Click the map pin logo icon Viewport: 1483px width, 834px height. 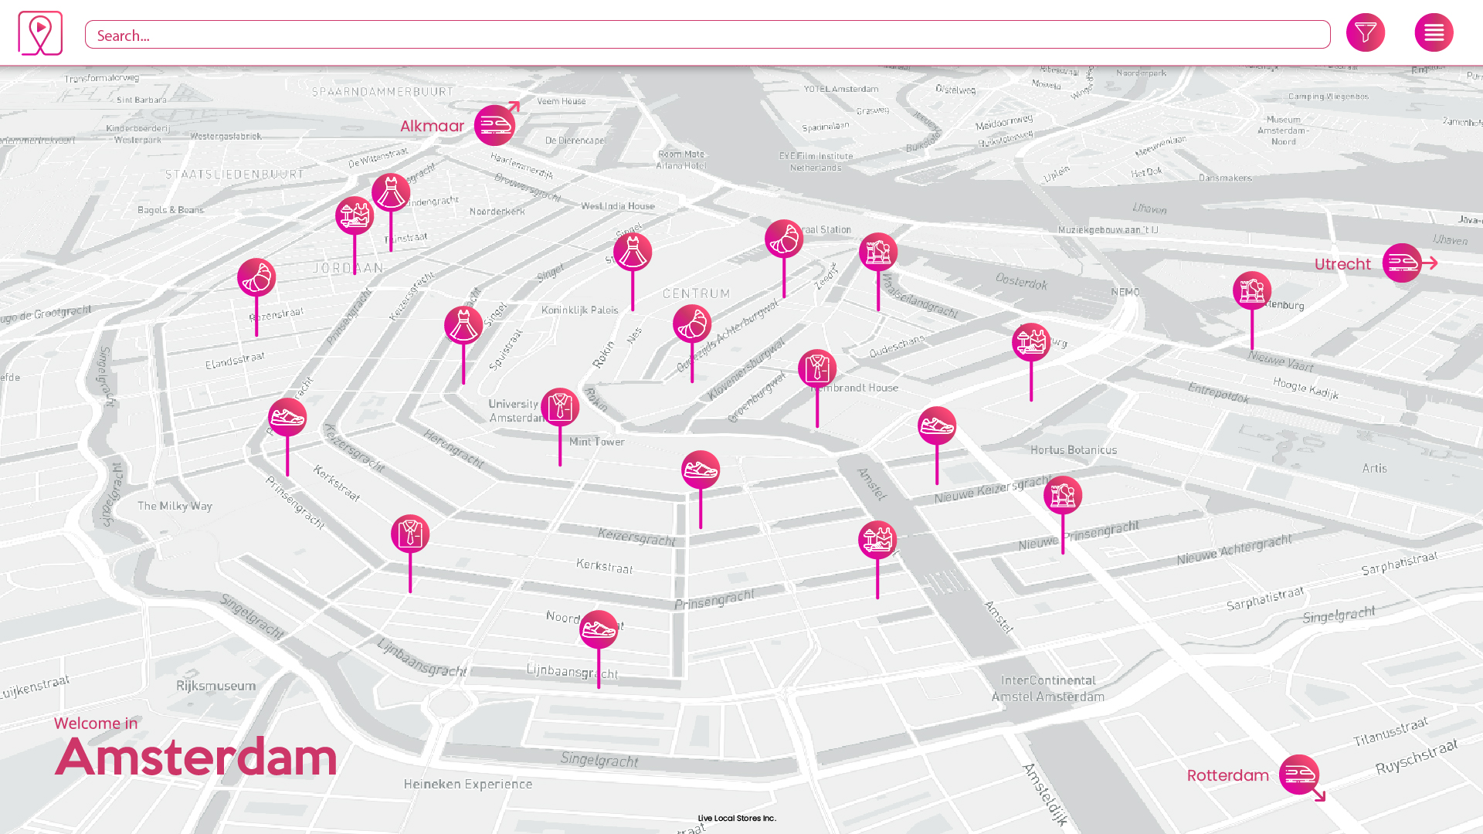coord(40,33)
